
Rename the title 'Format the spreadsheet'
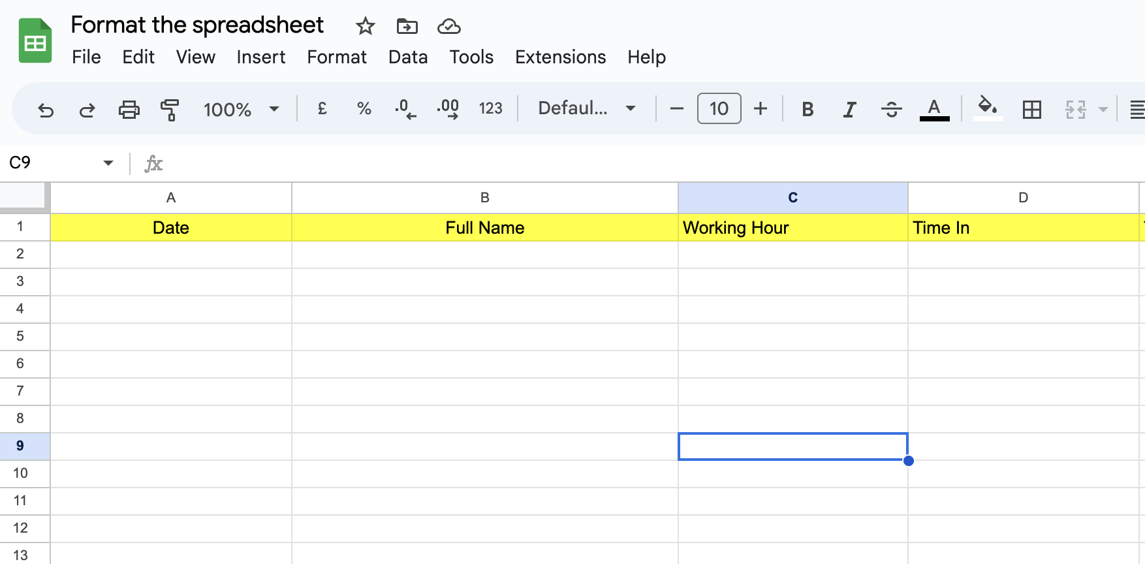[x=197, y=25]
